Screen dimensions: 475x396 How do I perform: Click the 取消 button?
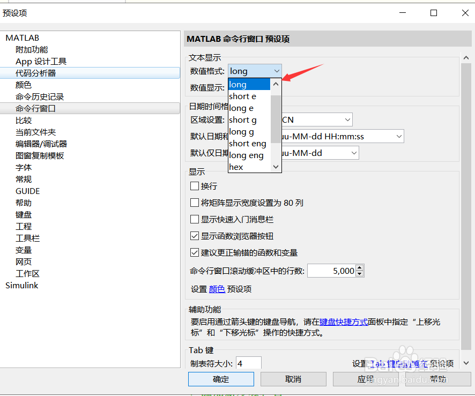pyautogui.click(x=293, y=379)
